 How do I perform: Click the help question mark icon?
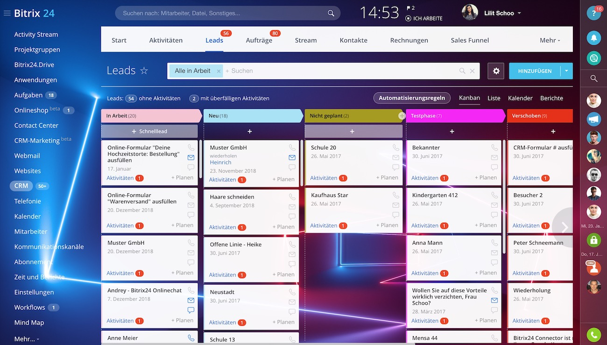tap(593, 14)
